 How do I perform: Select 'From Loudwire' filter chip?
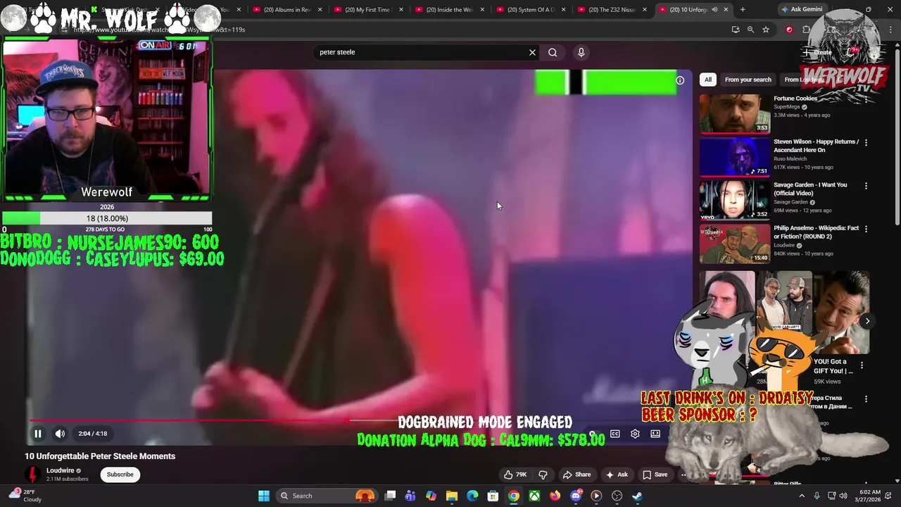(804, 80)
